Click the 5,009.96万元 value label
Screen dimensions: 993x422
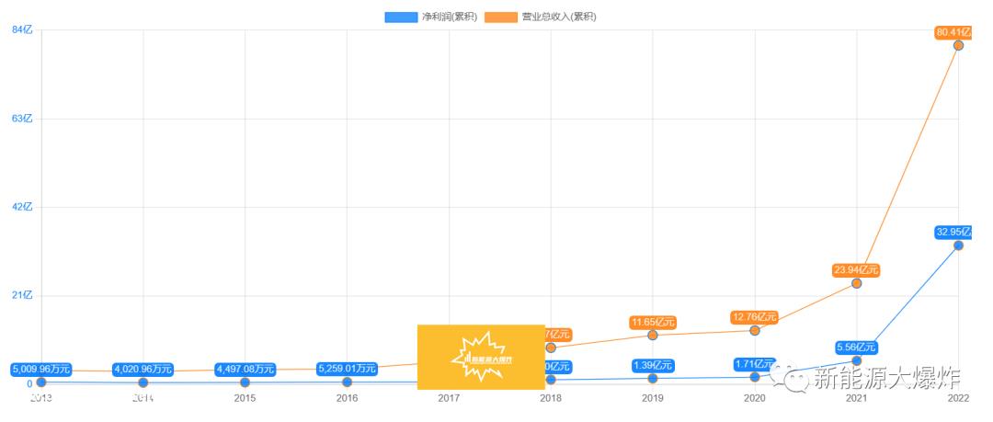[x=41, y=368]
